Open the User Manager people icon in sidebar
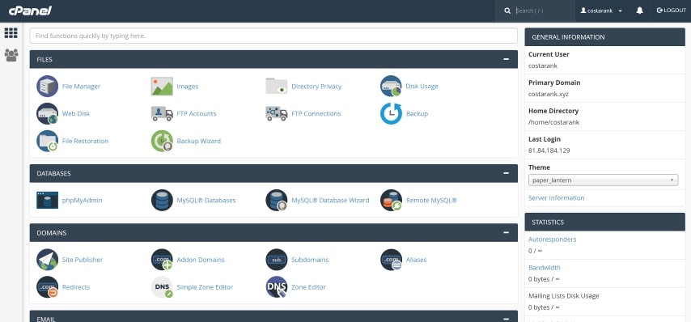 [11, 55]
